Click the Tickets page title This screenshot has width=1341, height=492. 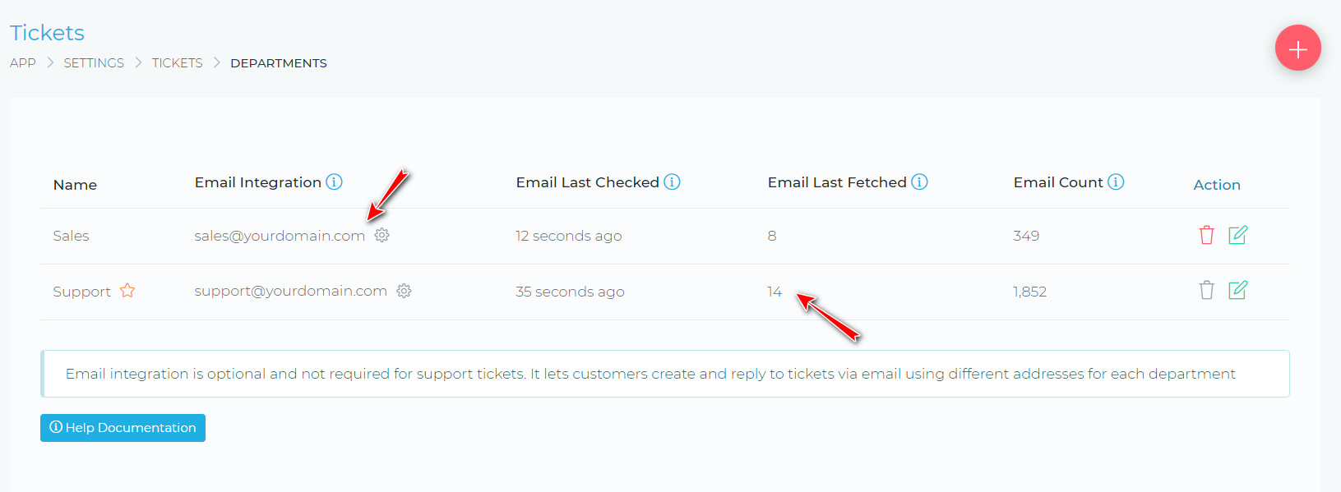[47, 33]
